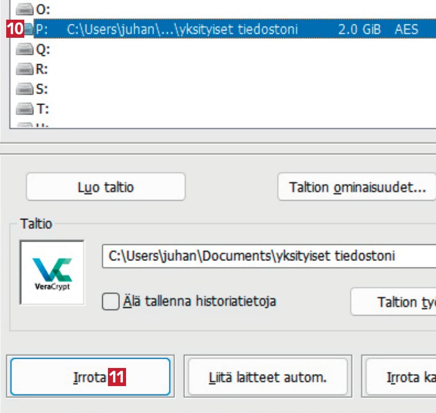
Task: Click Irrota to dismount the volume
Action: coord(90,377)
